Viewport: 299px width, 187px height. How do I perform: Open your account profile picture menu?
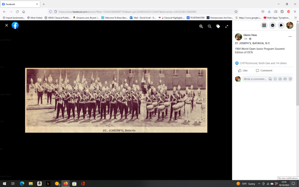point(290,25)
